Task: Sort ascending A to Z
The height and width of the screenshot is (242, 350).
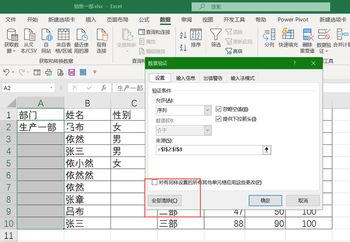Action: pos(183,35)
